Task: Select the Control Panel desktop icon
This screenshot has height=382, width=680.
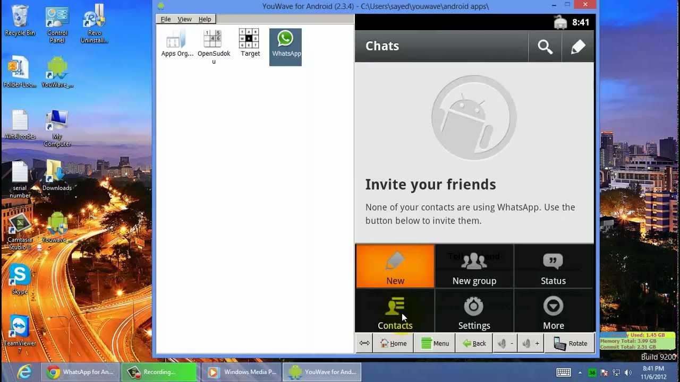Action: click(x=57, y=24)
